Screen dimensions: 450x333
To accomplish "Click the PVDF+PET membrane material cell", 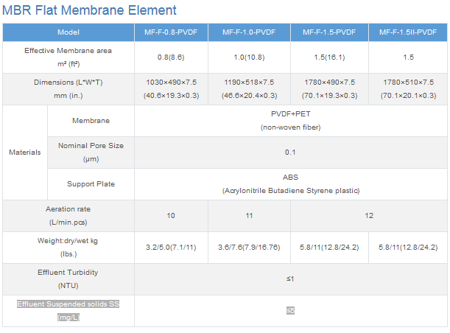I will click(290, 121).
